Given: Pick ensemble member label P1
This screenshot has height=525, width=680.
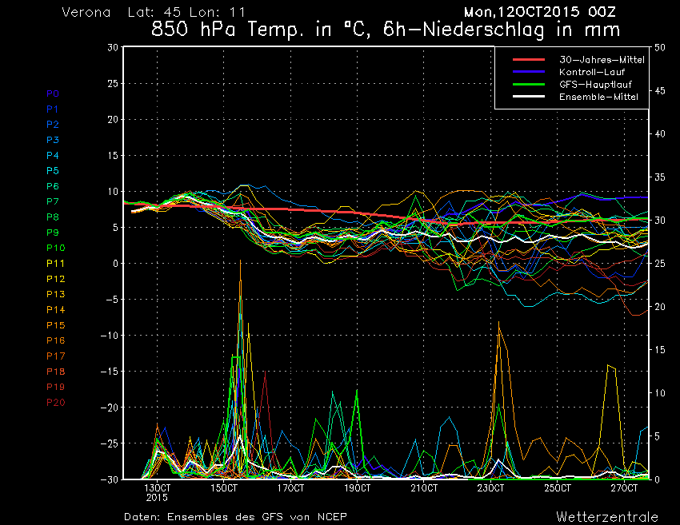Looking at the screenshot, I should [53, 109].
